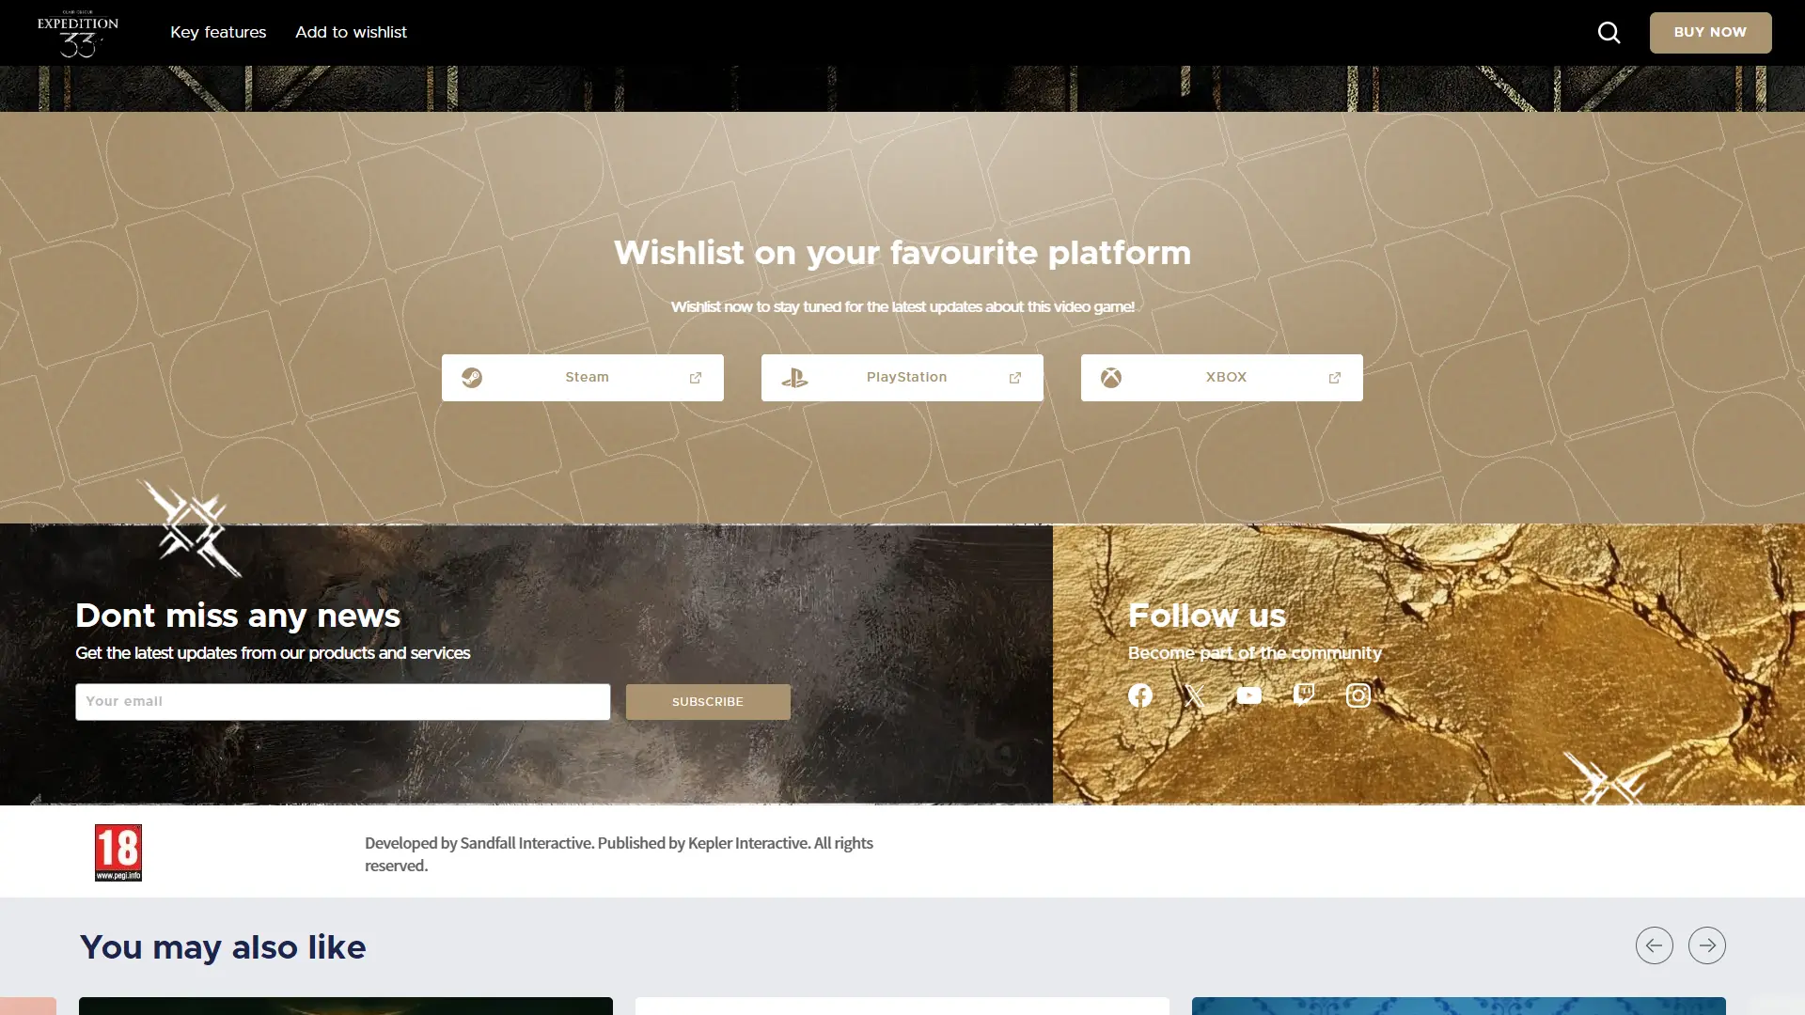Screen dimensions: 1805x1015
Task: Open the Twitch channel icon
Action: click(1304, 695)
